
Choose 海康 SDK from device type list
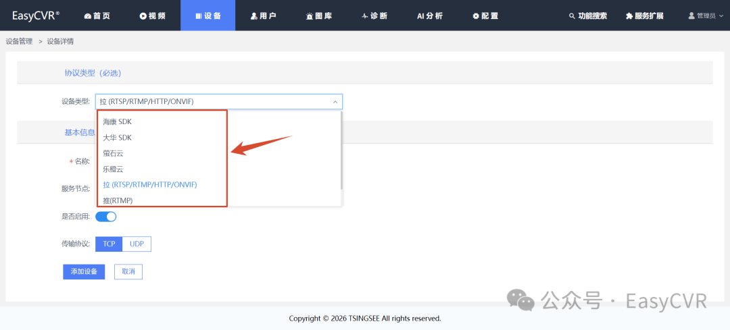pyautogui.click(x=118, y=122)
